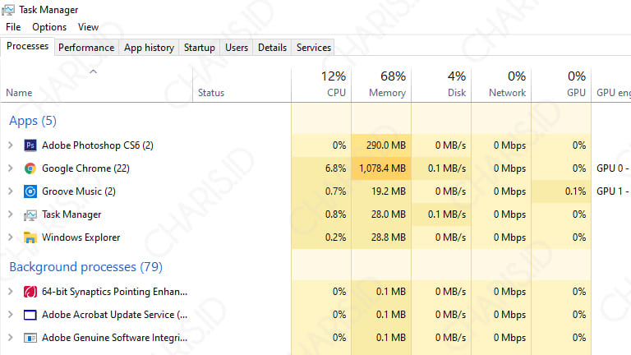631x355 pixels.
Task: Expand the Groove Music process group
Action: tap(11, 191)
